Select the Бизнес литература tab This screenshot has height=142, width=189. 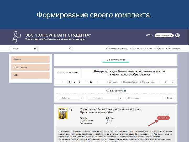[116, 60]
